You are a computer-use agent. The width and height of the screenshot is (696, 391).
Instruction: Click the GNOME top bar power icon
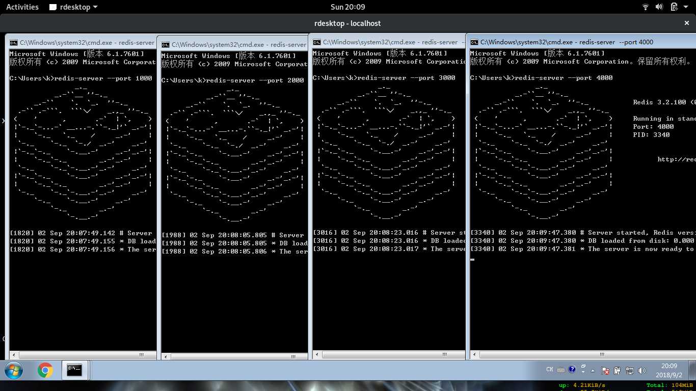[x=674, y=7]
